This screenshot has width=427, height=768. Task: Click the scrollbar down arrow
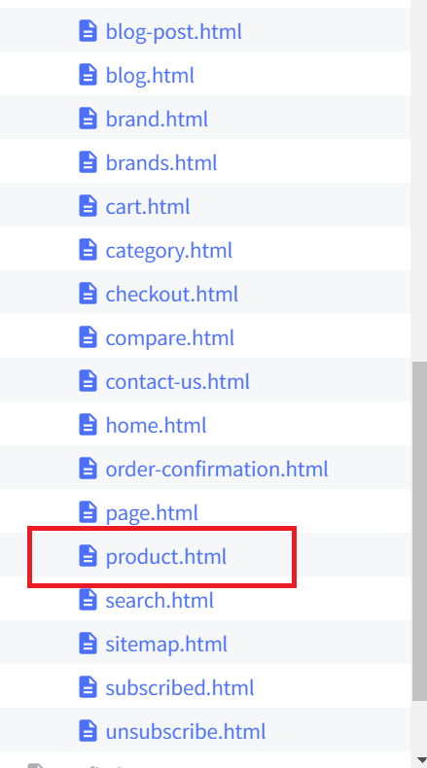point(421,759)
